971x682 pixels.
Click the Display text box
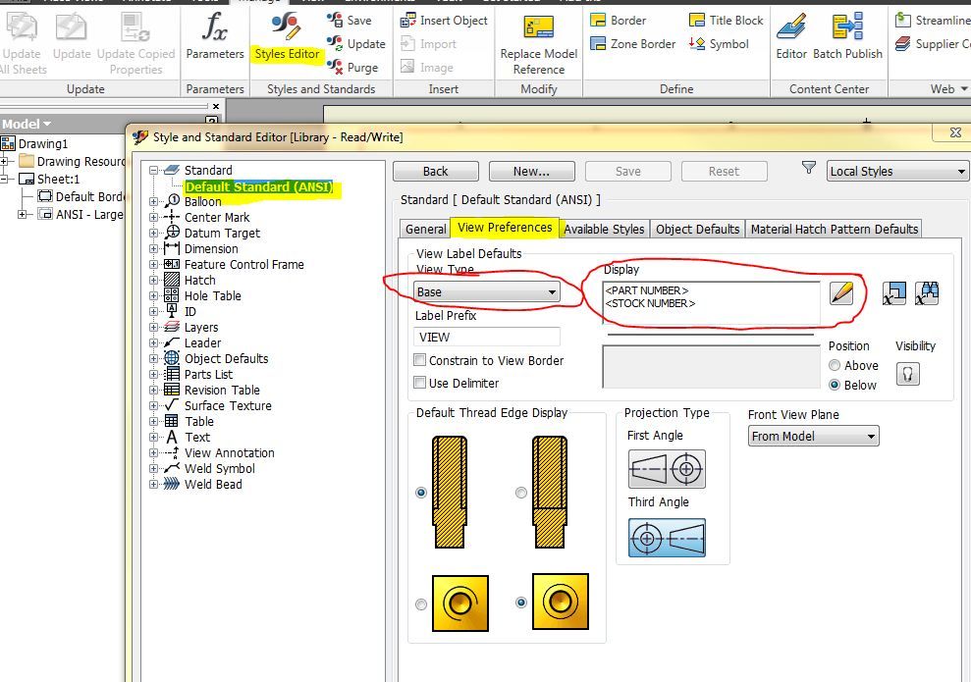(x=712, y=303)
